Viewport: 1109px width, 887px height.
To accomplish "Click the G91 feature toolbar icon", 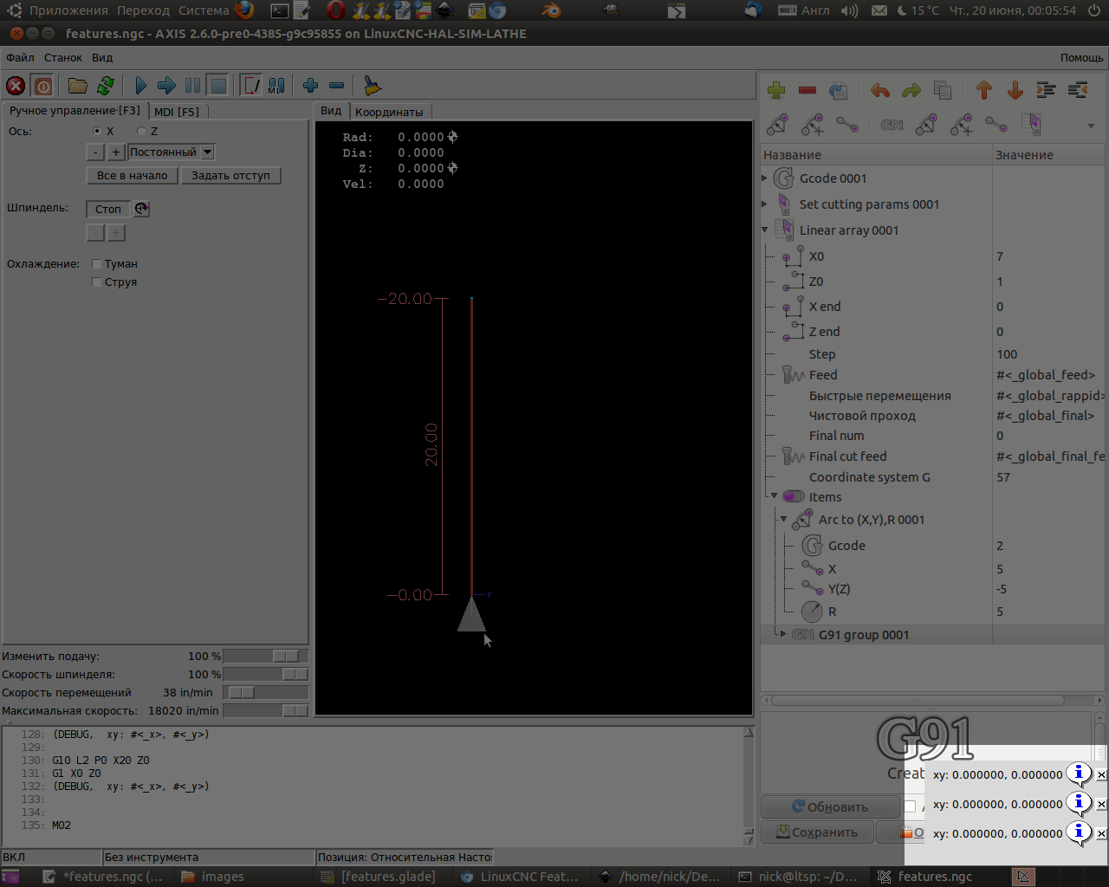I will click(x=892, y=125).
